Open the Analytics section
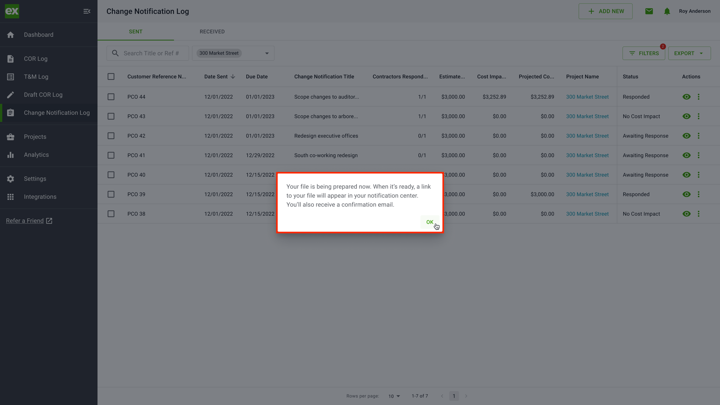Viewport: 720px width, 405px height. [36, 155]
